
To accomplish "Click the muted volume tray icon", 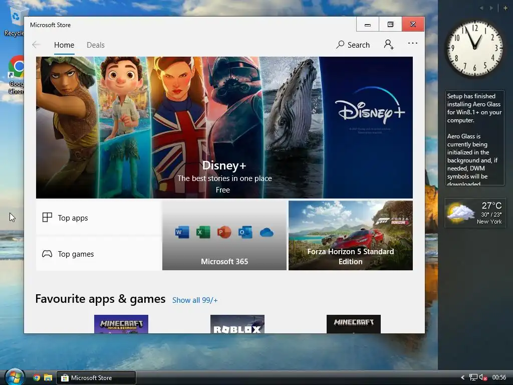I will (483, 377).
